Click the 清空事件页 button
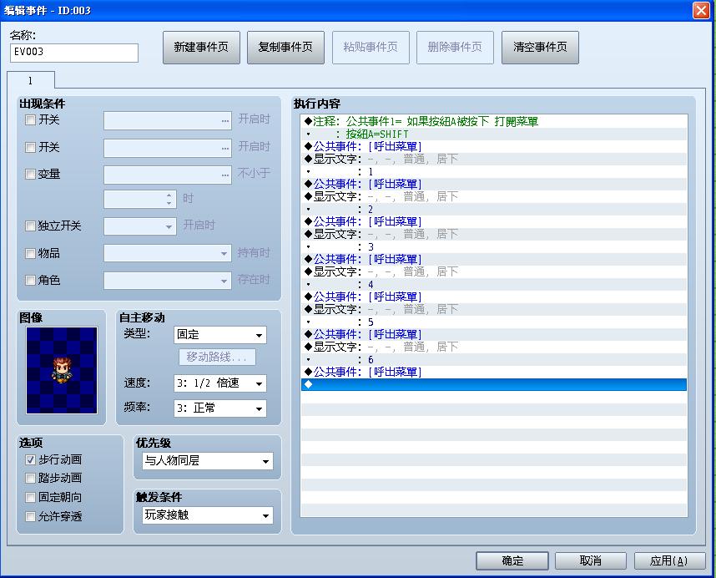Viewport: 716px width, 578px height. 540,47
